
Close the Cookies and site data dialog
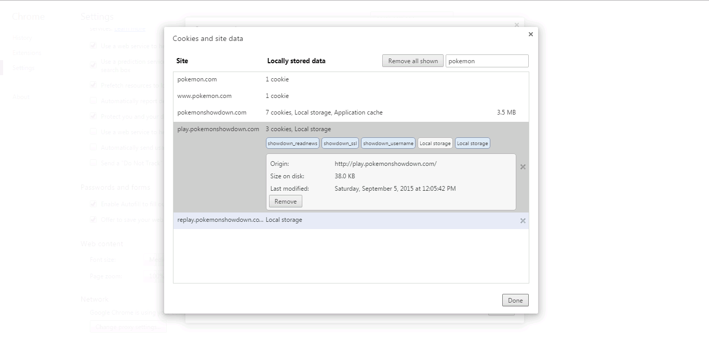(530, 35)
